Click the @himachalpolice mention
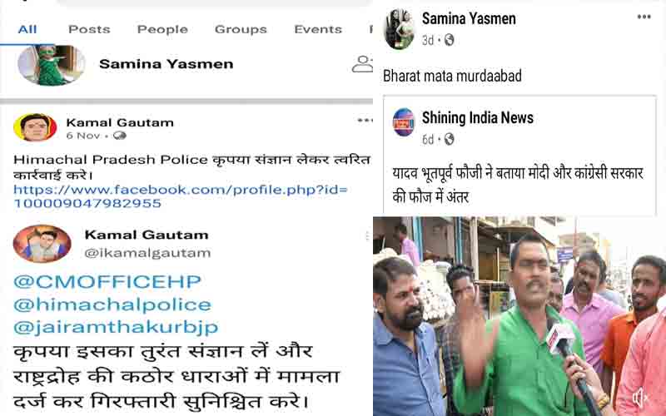 112,305
